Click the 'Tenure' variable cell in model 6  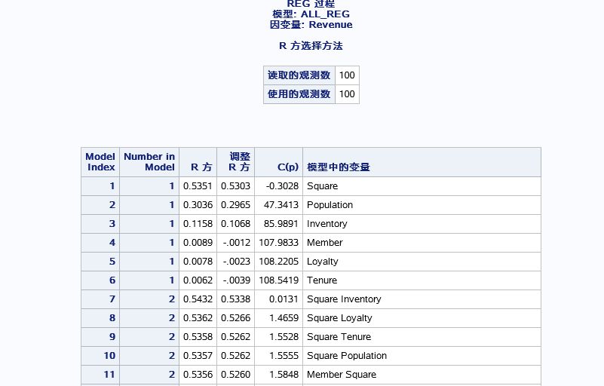click(x=422, y=280)
